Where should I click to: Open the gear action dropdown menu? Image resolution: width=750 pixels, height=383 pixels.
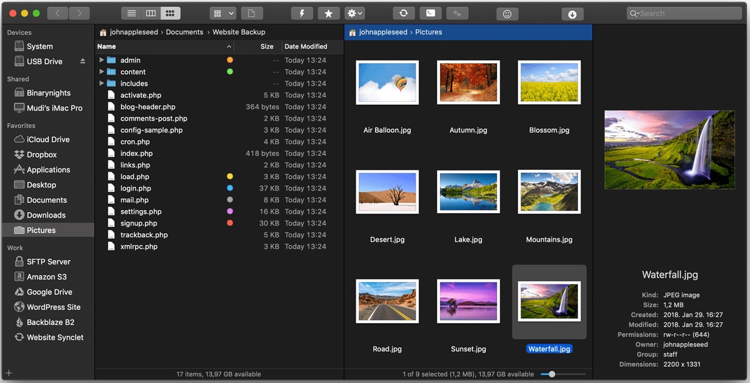tap(355, 13)
